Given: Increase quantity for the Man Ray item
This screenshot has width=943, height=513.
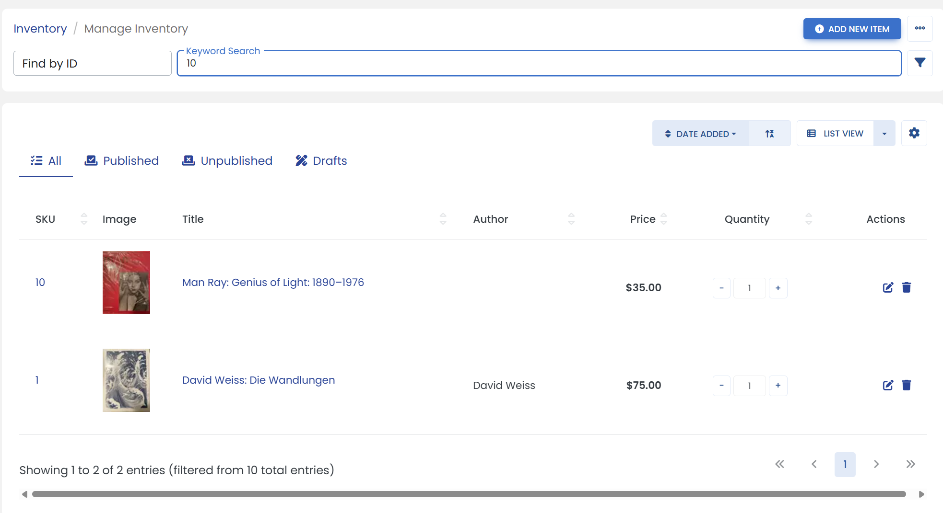Looking at the screenshot, I should 778,288.
